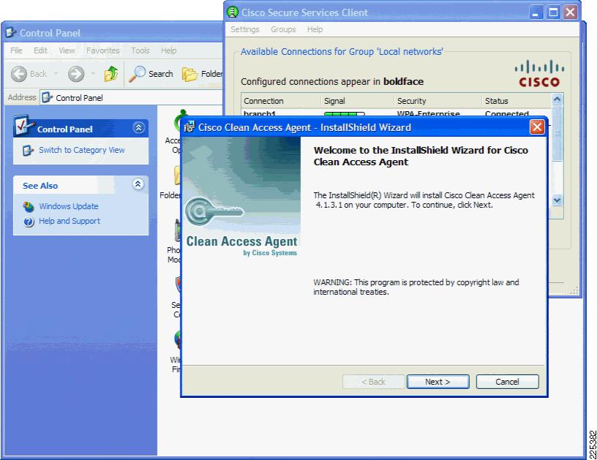Close the Cisco Secure Services Client window
Screen dimensions: 597x460
pos(571,12)
